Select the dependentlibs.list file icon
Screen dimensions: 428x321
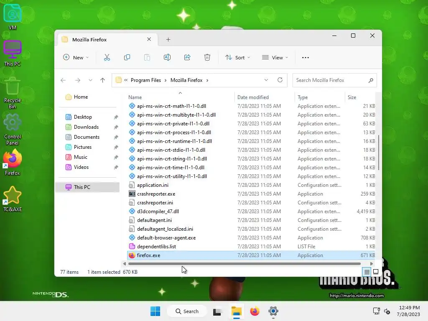click(132, 247)
